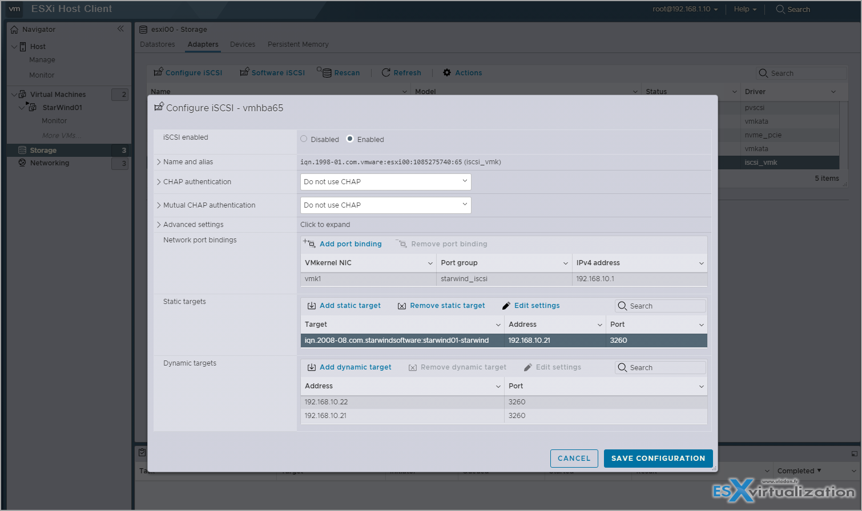The height and width of the screenshot is (511, 862).
Task: Collapse the Host tree node
Action: click(x=14, y=47)
